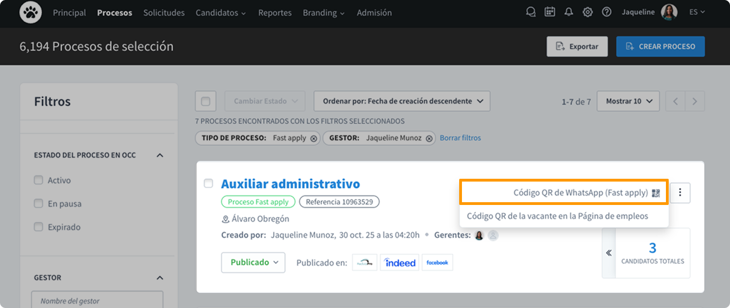The image size is (730, 308).
Task: Check the Activo status checkbox
Action: pyautogui.click(x=38, y=180)
